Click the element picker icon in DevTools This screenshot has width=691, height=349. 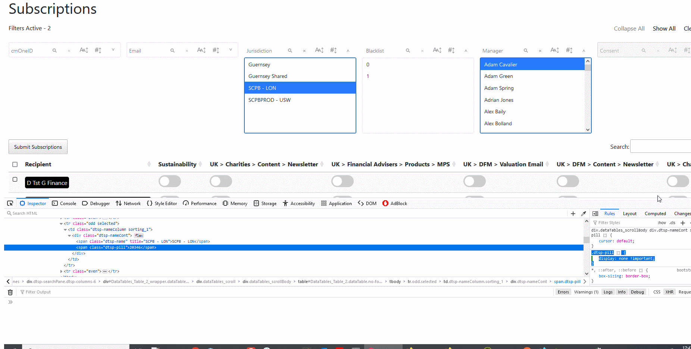(10, 203)
